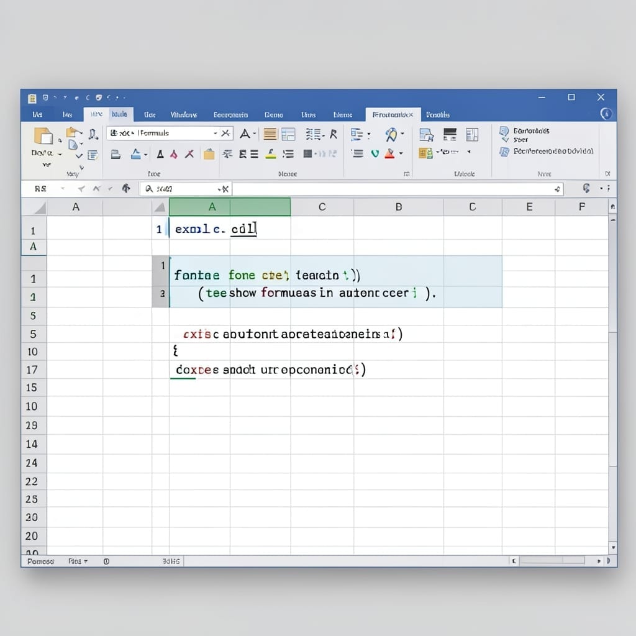The image size is (636, 636).
Task: Click the dark table grid icon
Action: [x=307, y=153]
